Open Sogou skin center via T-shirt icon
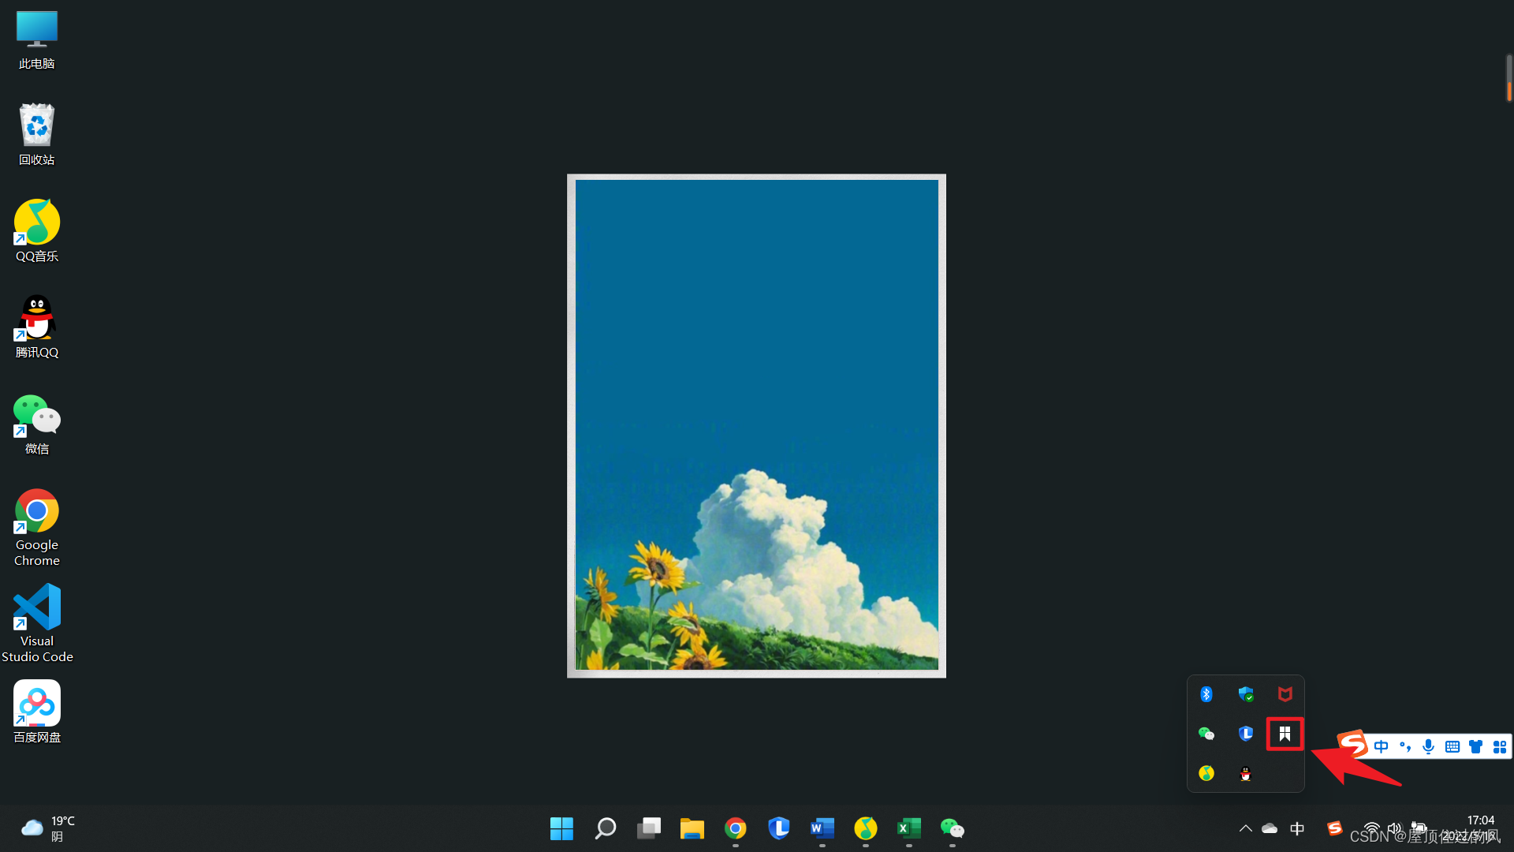The image size is (1514, 852). point(1475,746)
